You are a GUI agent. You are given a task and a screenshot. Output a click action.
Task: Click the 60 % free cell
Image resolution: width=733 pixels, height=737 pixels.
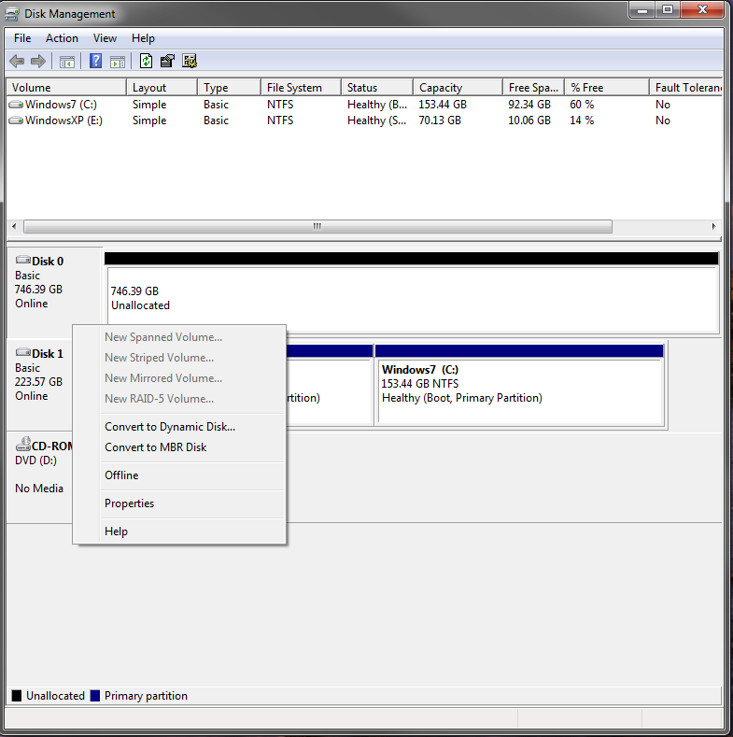[582, 105]
